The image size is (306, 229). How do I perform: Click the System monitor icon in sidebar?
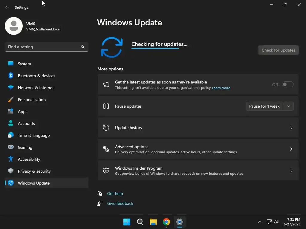tap(11, 64)
